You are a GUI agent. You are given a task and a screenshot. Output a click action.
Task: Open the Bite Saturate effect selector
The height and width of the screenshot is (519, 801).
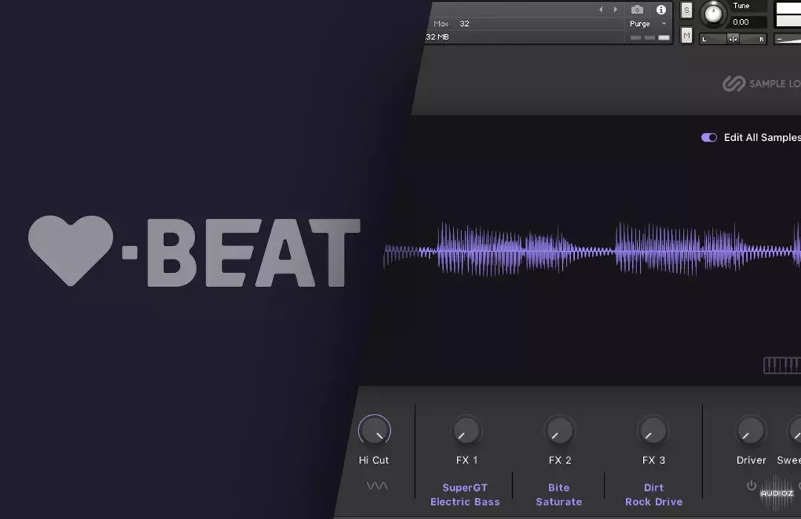[x=559, y=495]
